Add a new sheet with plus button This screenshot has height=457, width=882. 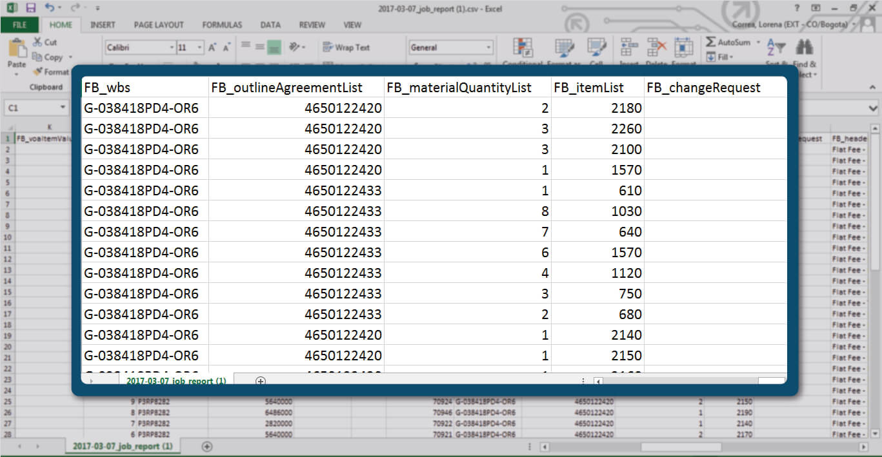(207, 446)
